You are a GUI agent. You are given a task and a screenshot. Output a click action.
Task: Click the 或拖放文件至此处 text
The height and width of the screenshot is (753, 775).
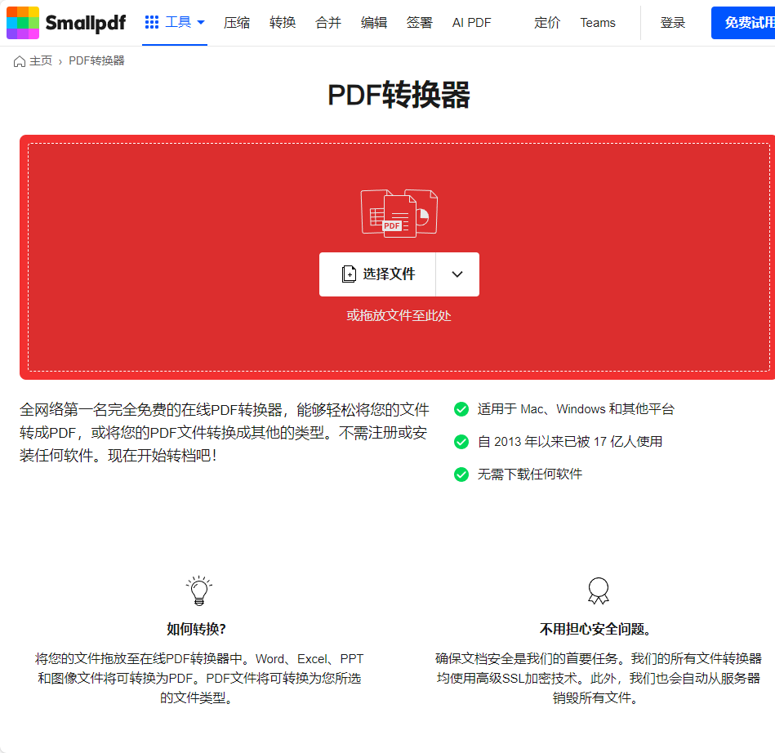pyautogui.click(x=399, y=315)
